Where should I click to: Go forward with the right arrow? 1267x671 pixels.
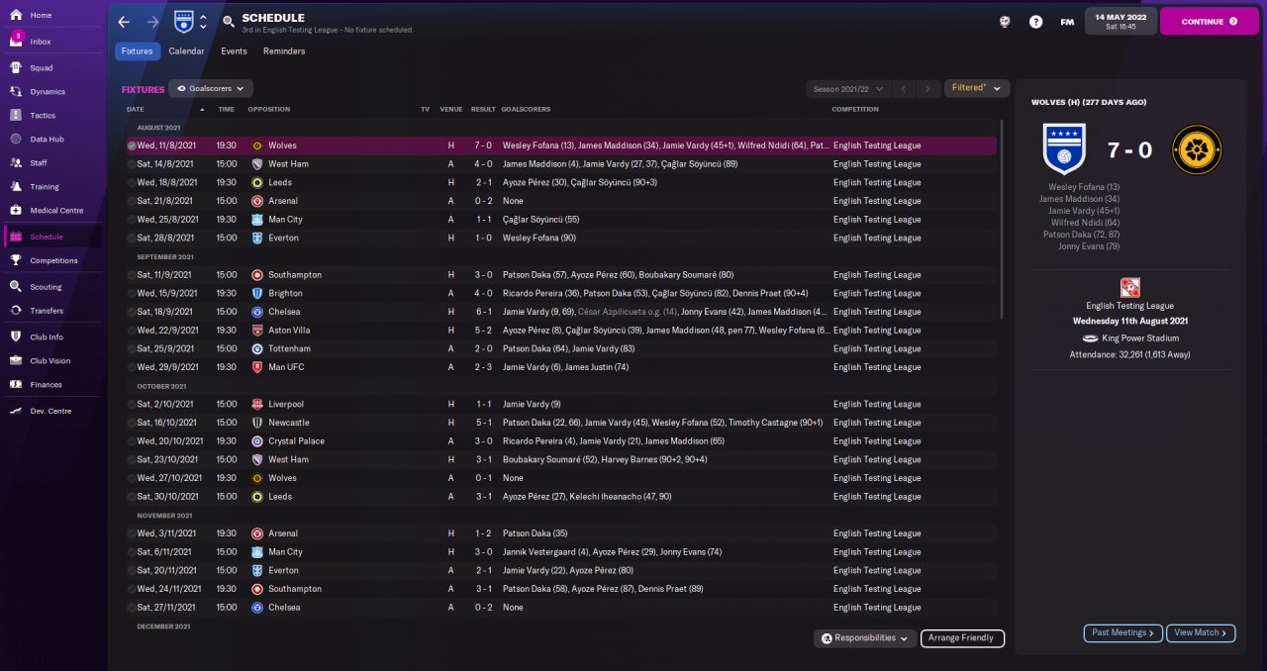[x=152, y=21]
